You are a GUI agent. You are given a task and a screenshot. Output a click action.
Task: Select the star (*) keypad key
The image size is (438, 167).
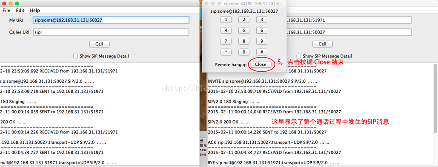[226, 52]
